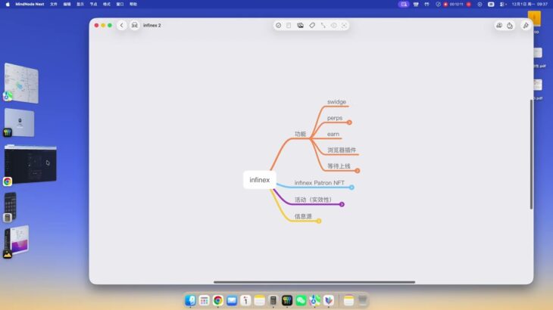Open the 文件 menu
Image resolution: width=553 pixels, height=310 pixels.
point(54,5)
